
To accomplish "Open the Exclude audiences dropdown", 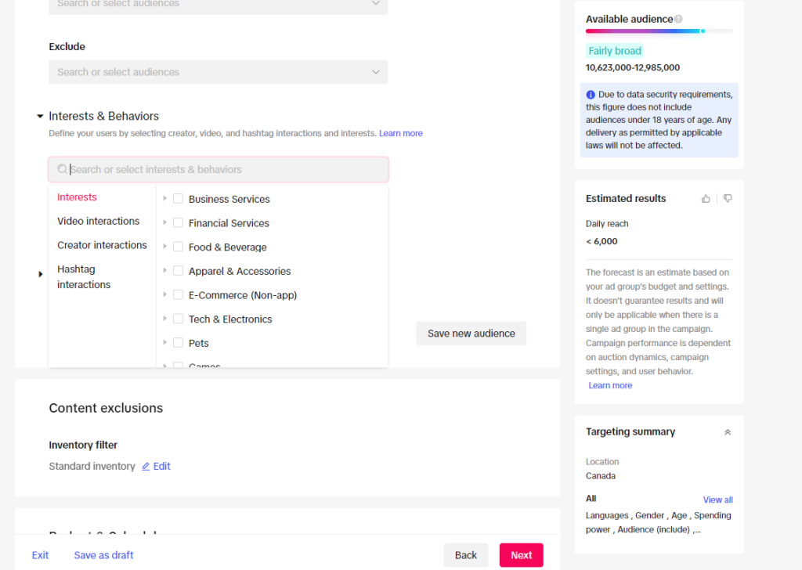I will coord(219,72).
